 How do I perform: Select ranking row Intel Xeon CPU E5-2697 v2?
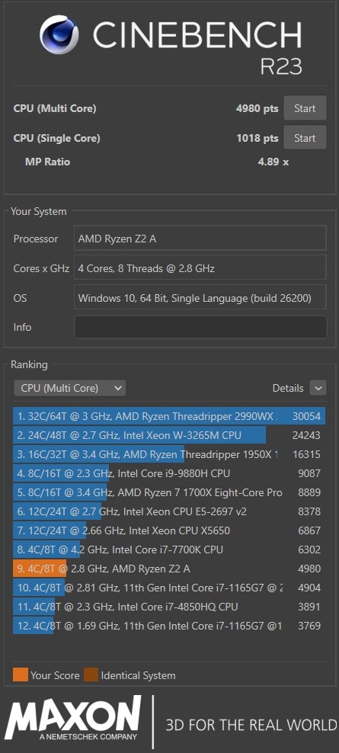click(x=169, y=511)
